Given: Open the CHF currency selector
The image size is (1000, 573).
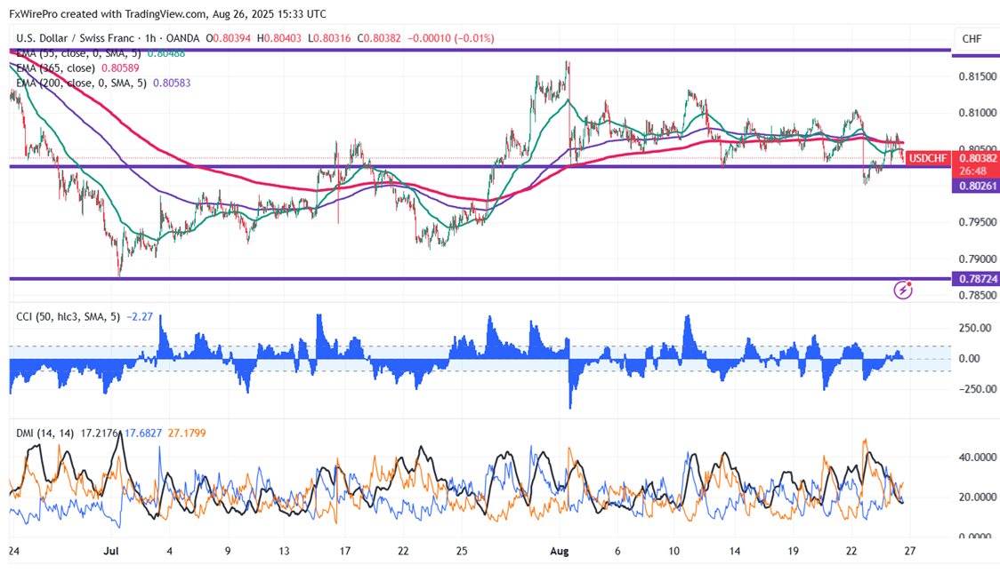Looking at the screenshot, I should pyautogui.click(x=972, y=39).
